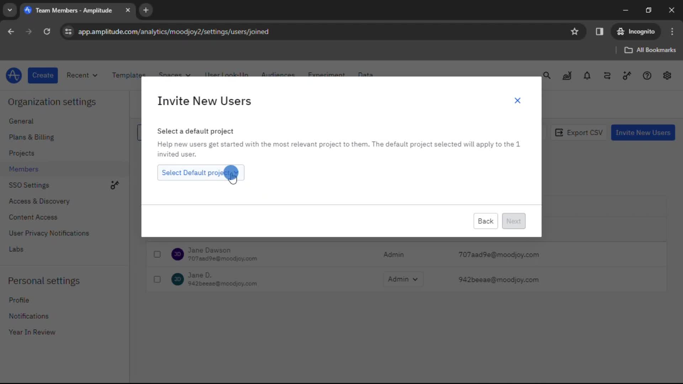Click the notifications bell icon
This screenshot has height=384, width=683.
tap(587, 75)
